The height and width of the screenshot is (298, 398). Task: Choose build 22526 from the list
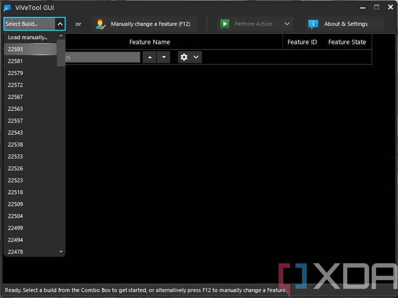pyautogui.click(x=30, y=168)
